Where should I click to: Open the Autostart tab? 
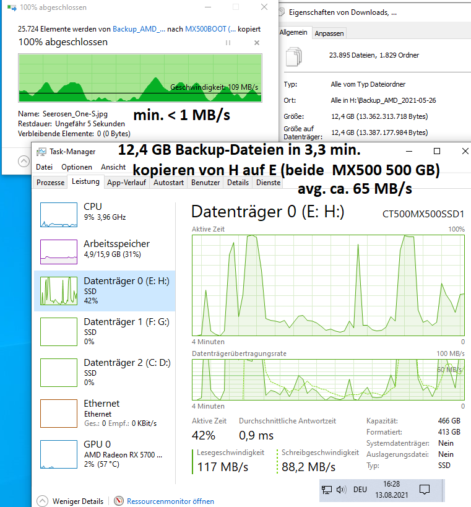pos(168,183)
